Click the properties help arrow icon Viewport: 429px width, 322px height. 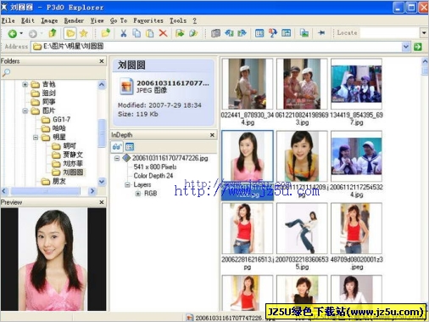click(x=273, y=33)
